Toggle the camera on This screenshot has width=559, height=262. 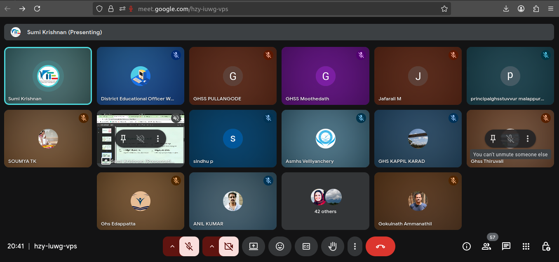point(229,246)
